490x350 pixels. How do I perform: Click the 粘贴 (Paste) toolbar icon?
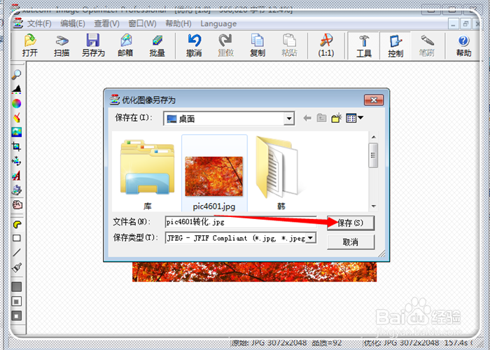tap(289, 45)
